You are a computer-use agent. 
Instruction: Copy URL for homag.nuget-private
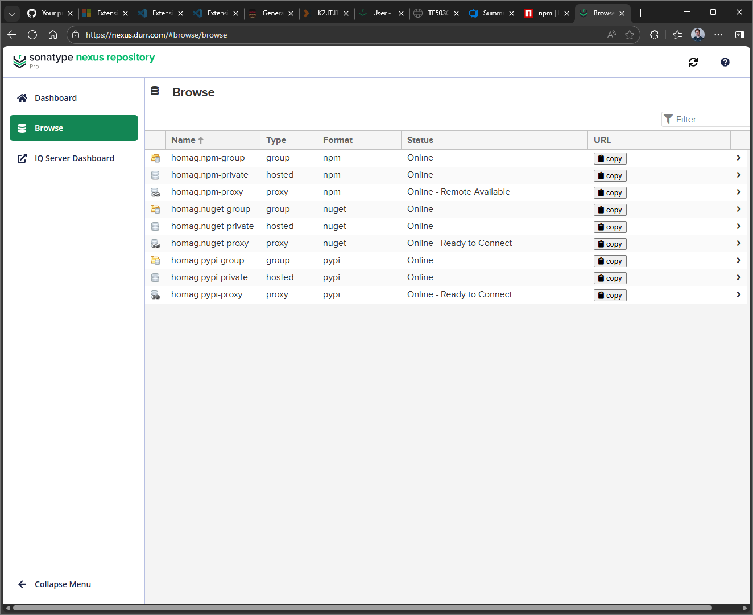[610, 227]
